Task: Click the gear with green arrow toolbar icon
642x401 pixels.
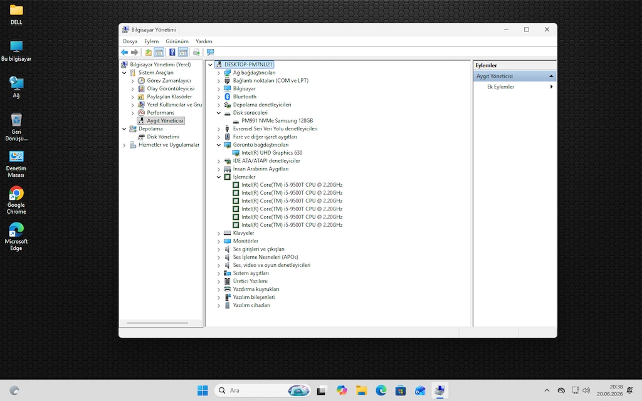Action: click(x=196, y=53)
